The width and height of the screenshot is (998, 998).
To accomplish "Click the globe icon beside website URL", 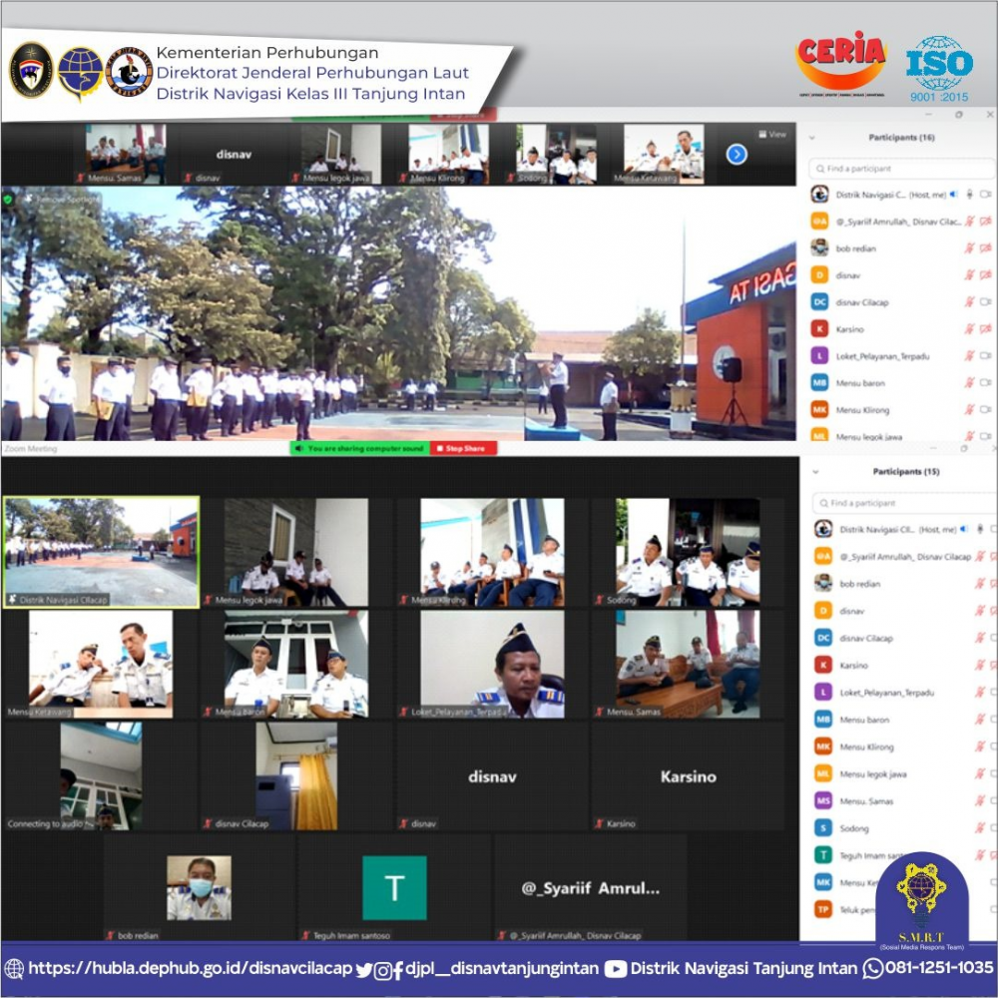I will coord(14,969).
